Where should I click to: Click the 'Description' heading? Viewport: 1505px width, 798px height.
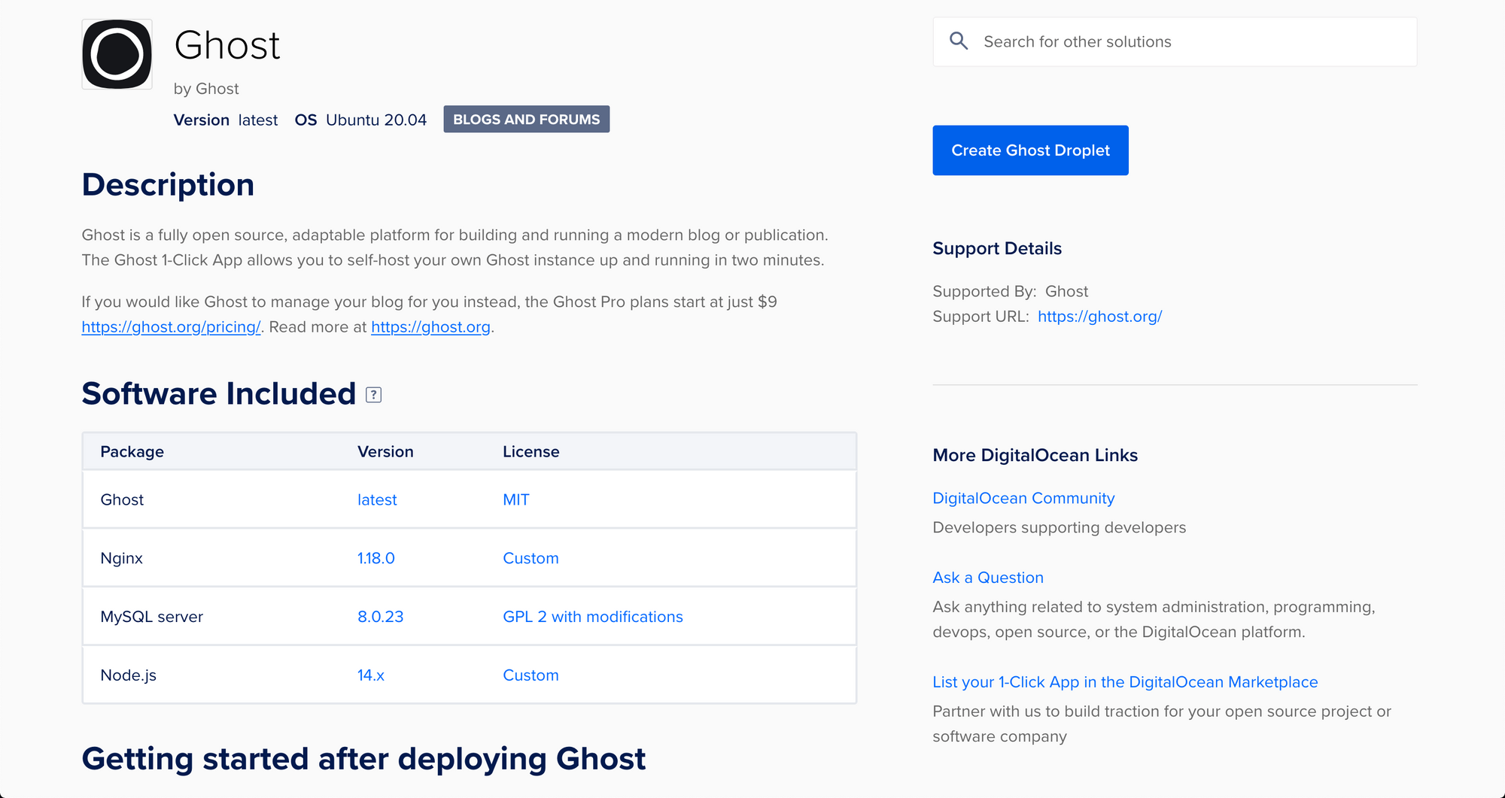tap(168, 185)
